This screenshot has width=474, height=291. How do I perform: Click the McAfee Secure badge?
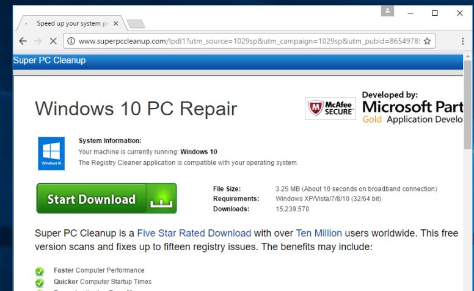coord(330,108)
